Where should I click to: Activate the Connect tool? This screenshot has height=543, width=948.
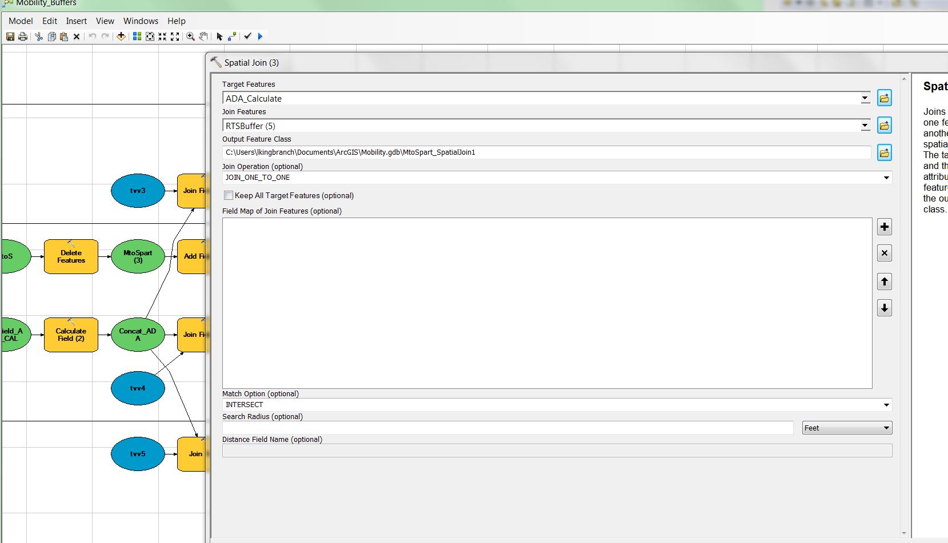pos(232,37)
